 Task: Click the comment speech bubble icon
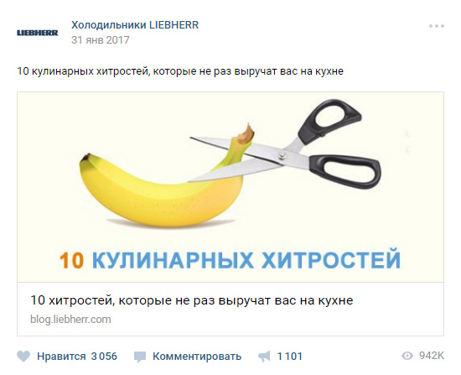coord(140,357)
